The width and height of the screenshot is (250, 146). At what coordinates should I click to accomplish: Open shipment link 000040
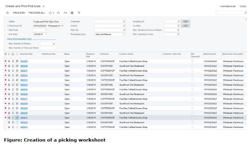[24, 113]
